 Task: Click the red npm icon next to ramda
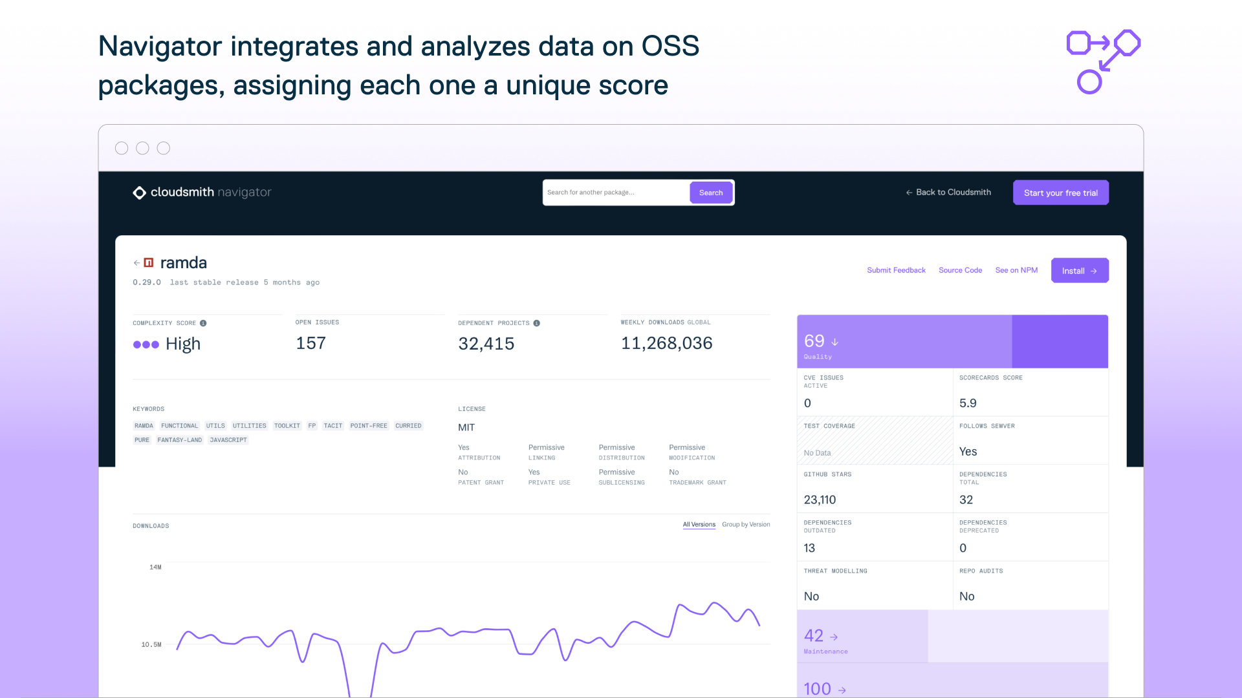149,262
